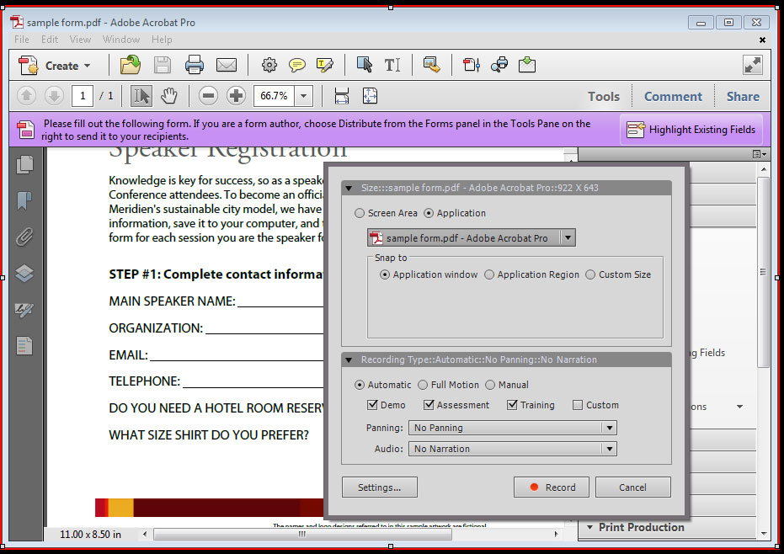Open the View menu
Viewport: 784px width, 554px height.
[80, 40]
